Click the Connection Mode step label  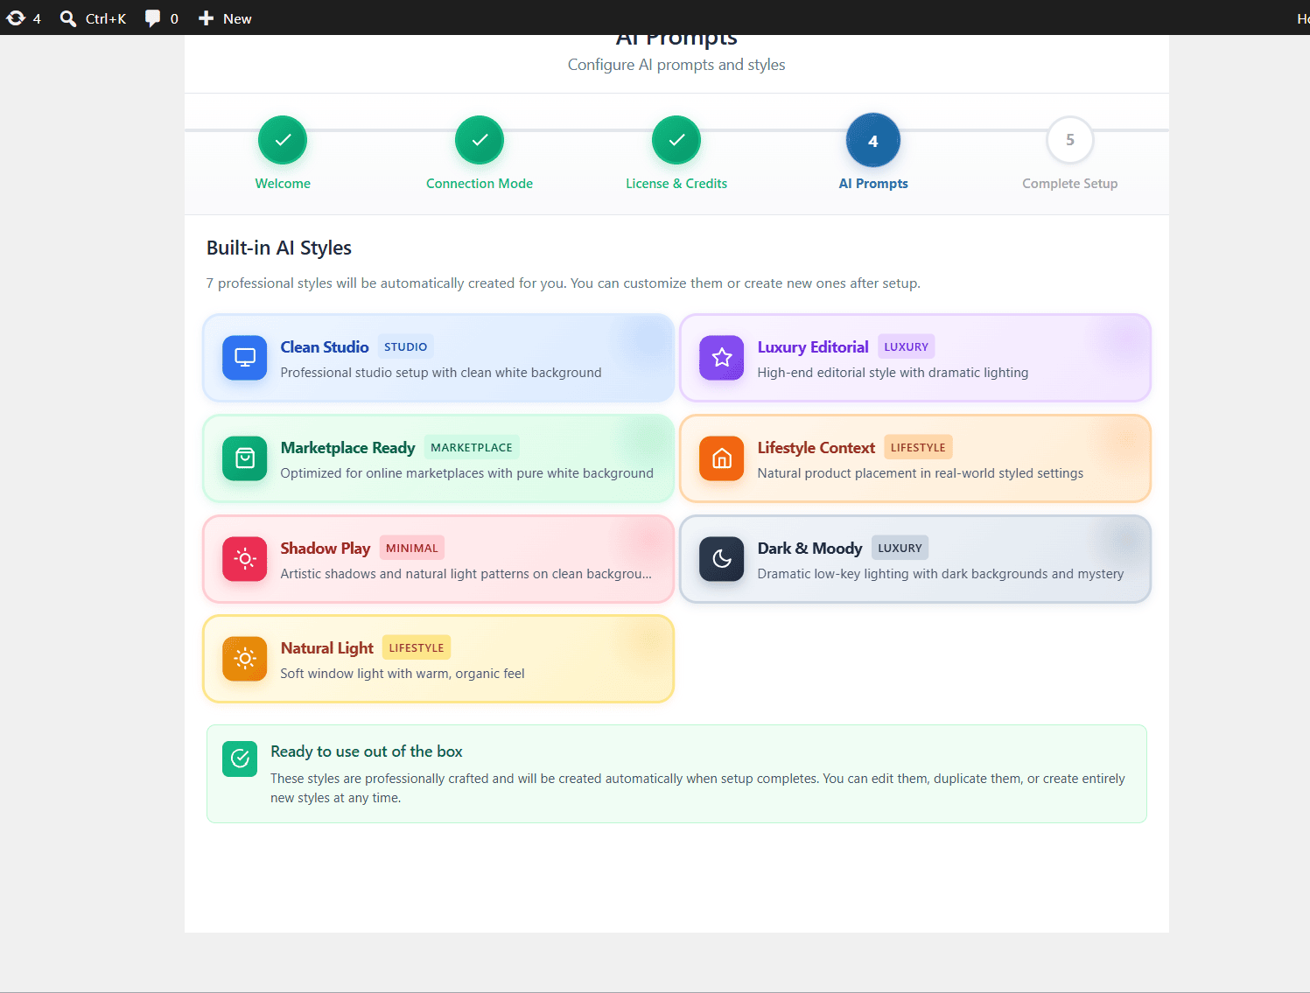[x=480, y=184]
